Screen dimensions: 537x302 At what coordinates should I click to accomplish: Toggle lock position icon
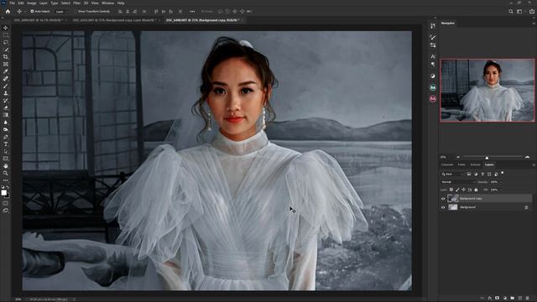click(x=464, y=190)
